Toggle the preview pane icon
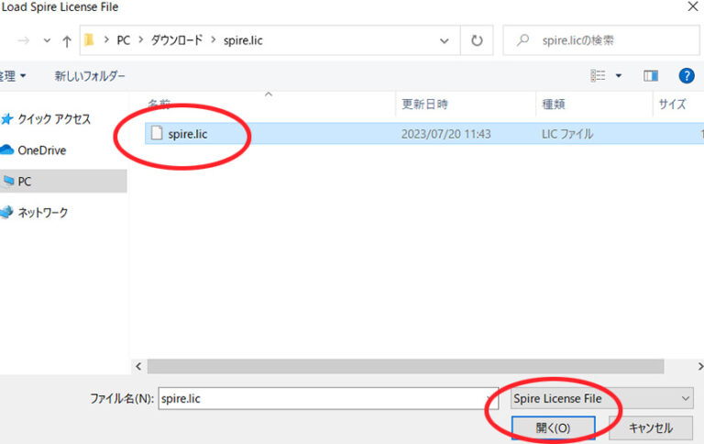The height and width of the screenshot is (444, 704). click(651, 75)
